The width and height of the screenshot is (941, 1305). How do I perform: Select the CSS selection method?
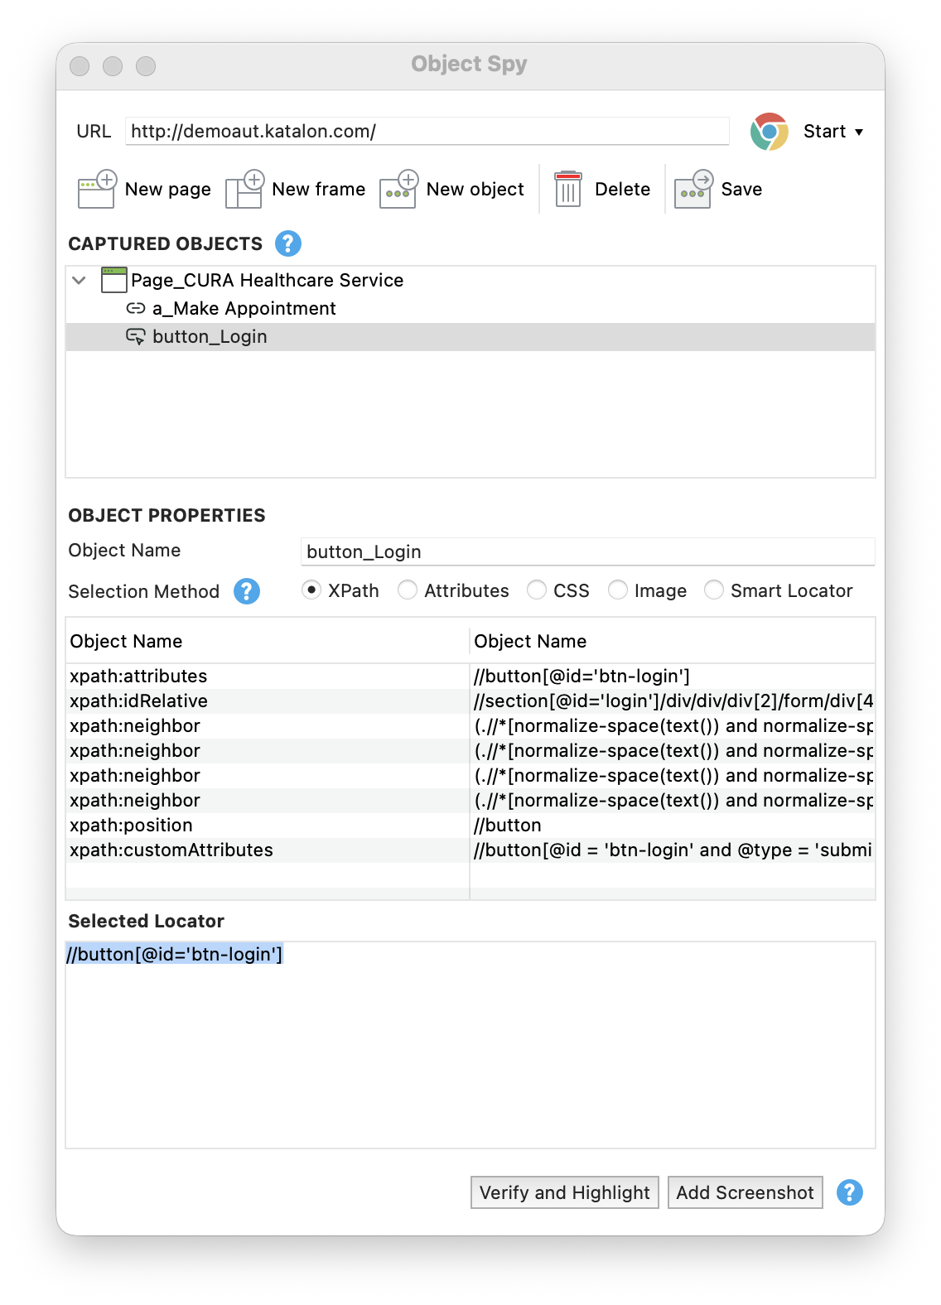(537, 590)
